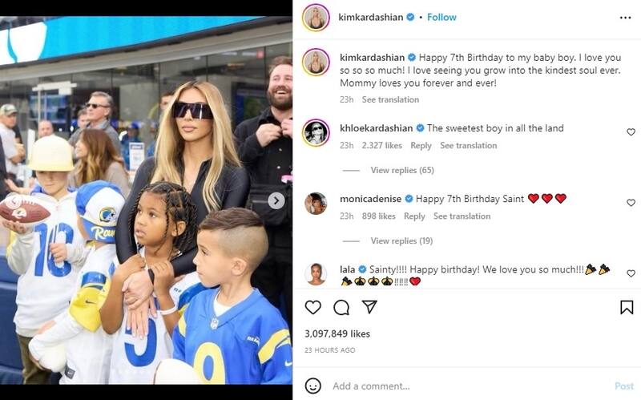Viewport: 641px width, 400px height.
Task: Open the emoji picker smiley icon
Action: tap(313, 386)
